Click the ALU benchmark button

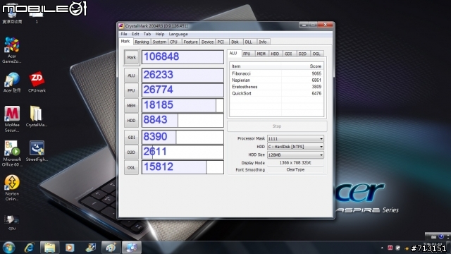click(x=131, y=75)
